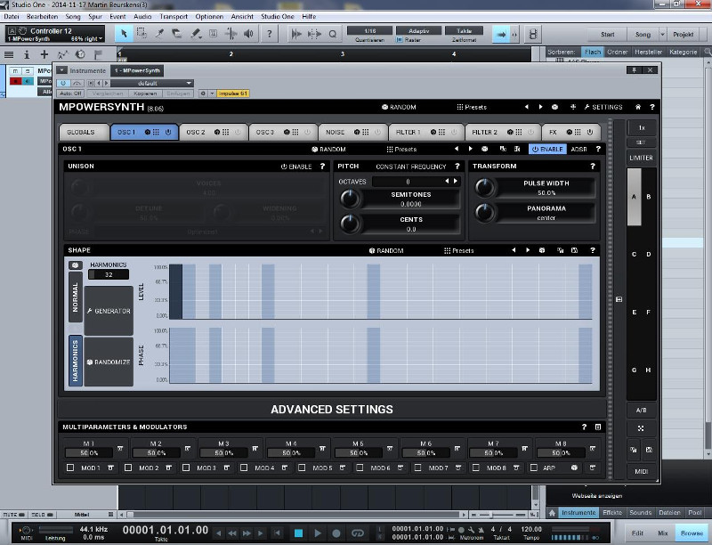Select the Effekte browser tab
The image size is (712, 545).
(611, 513)
